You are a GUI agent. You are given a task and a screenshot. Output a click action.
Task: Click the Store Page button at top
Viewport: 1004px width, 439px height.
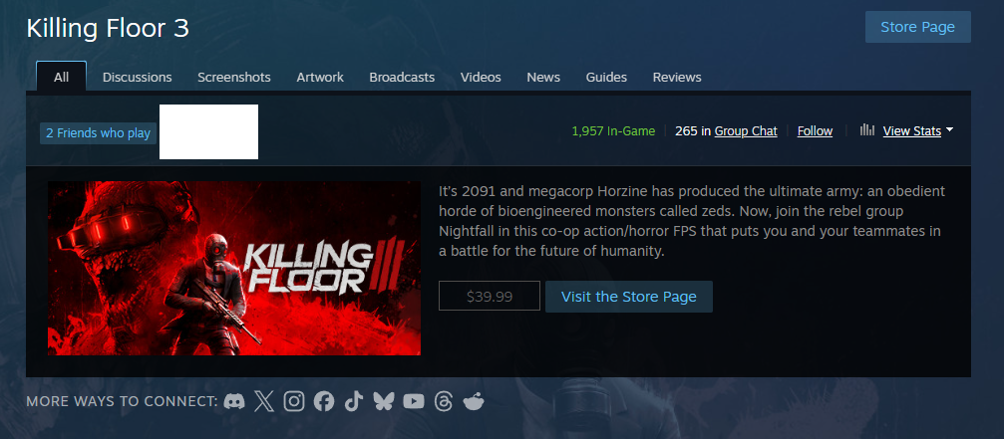point(917,27)
